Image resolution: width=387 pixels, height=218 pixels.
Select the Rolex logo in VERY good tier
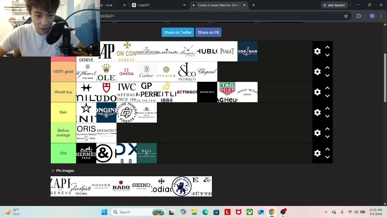(x=106, y=72)
